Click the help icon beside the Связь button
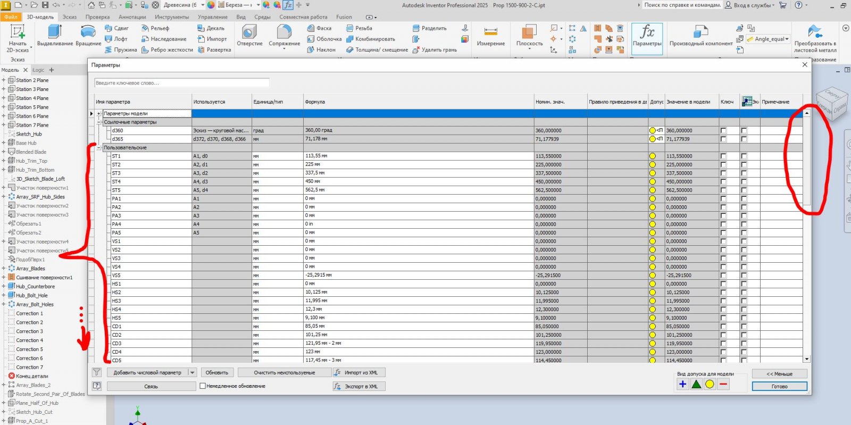 [x=97, y=386]
